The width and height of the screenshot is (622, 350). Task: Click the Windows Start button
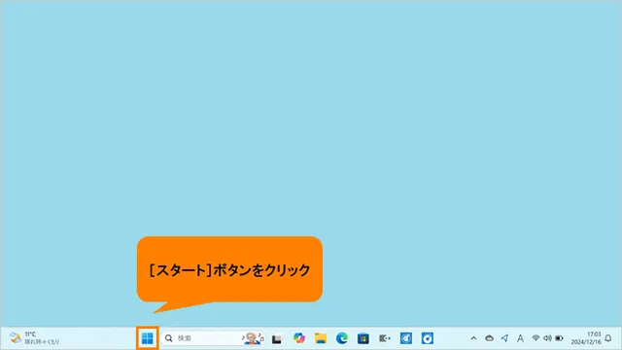[147, 338]
